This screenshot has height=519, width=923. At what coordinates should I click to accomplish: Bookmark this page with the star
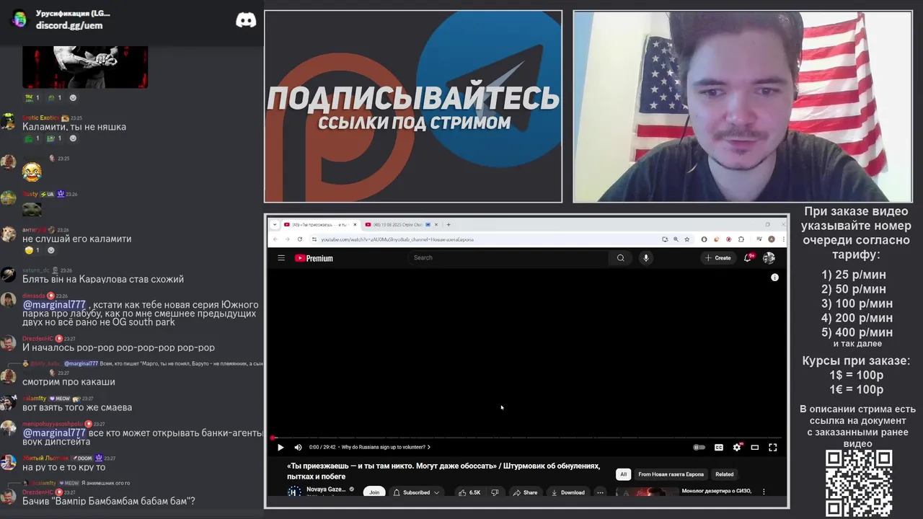pyautogui.click(x=687, y=239)
